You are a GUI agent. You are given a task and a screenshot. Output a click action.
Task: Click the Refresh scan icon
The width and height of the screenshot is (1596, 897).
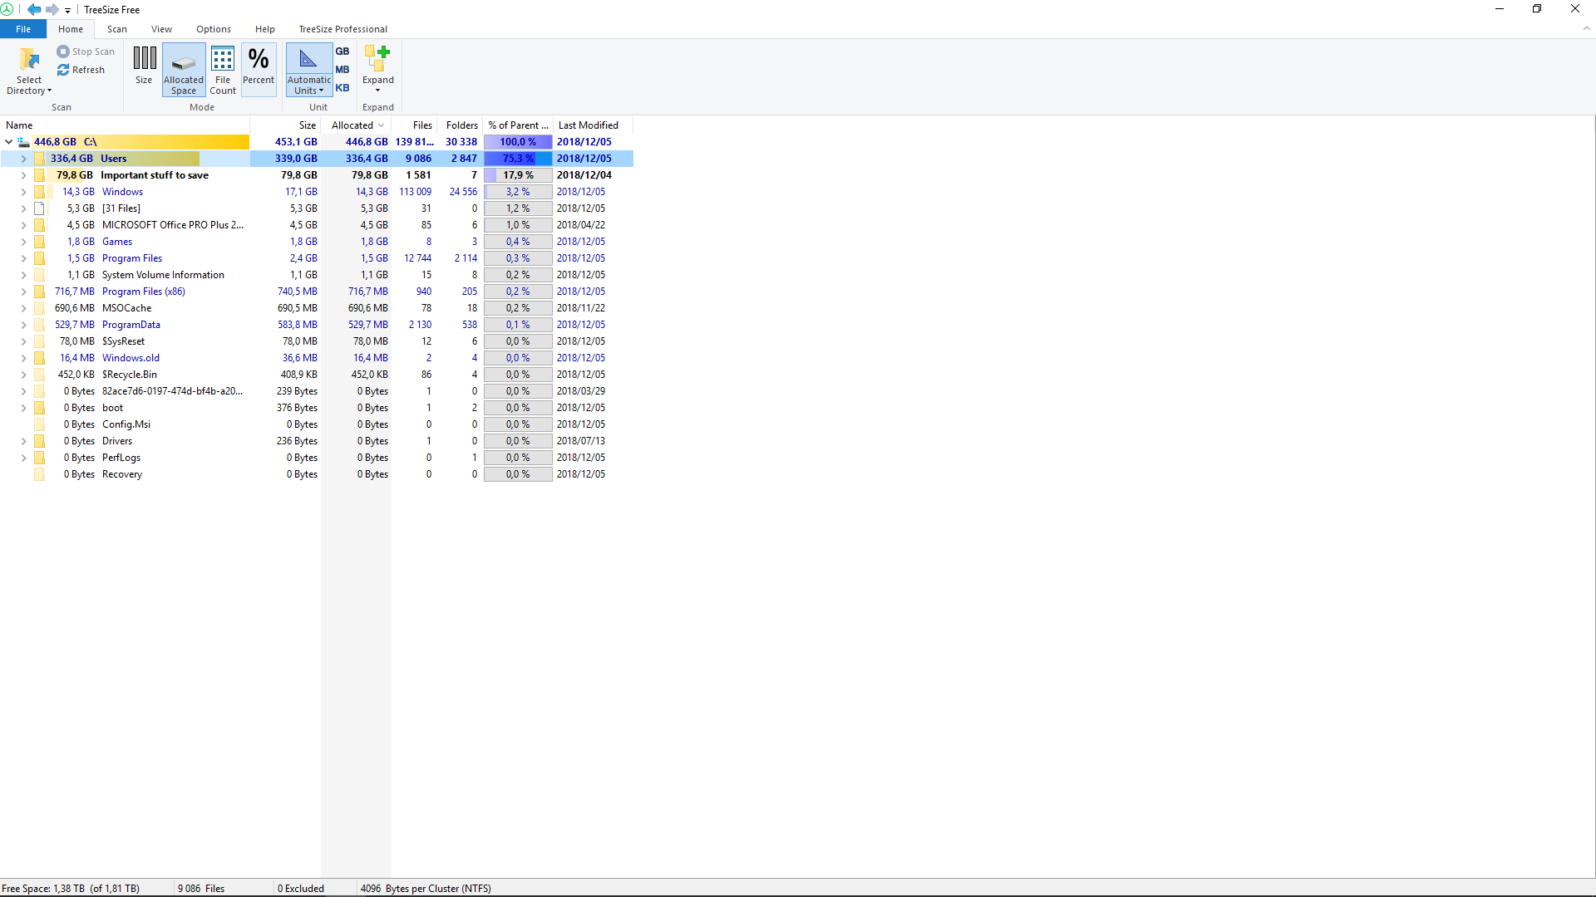click(x=63, y=70)
